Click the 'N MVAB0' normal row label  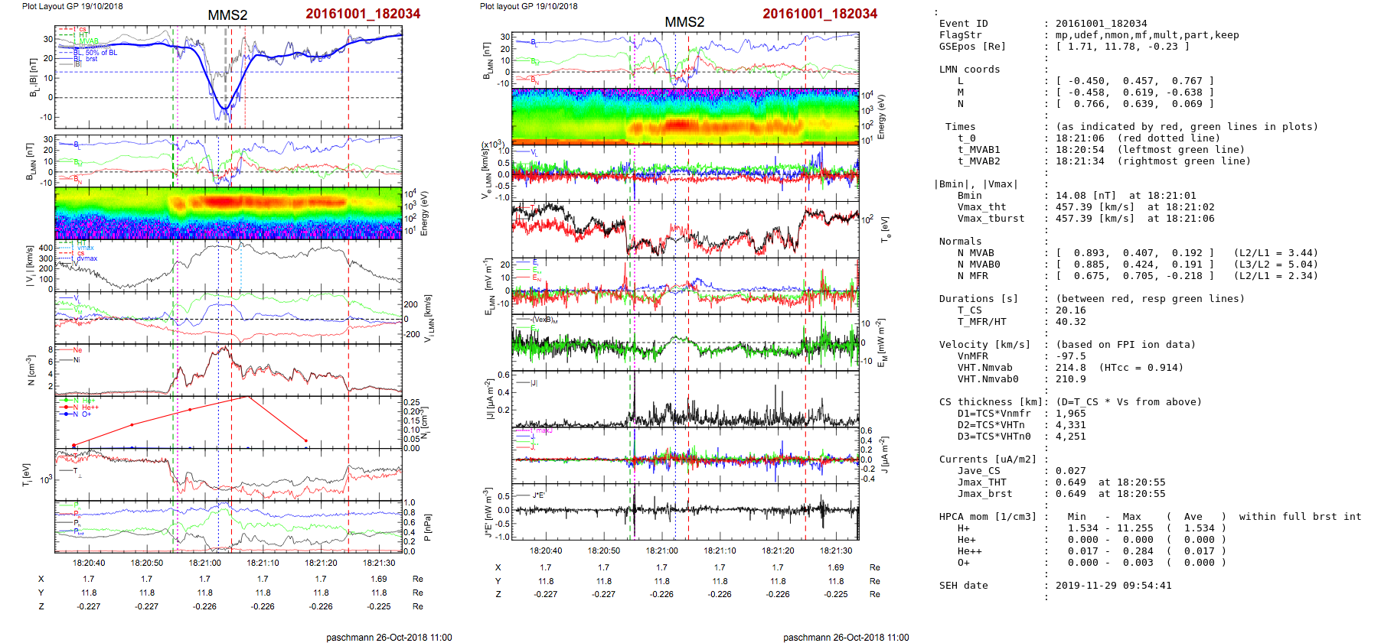click(978, 265)
